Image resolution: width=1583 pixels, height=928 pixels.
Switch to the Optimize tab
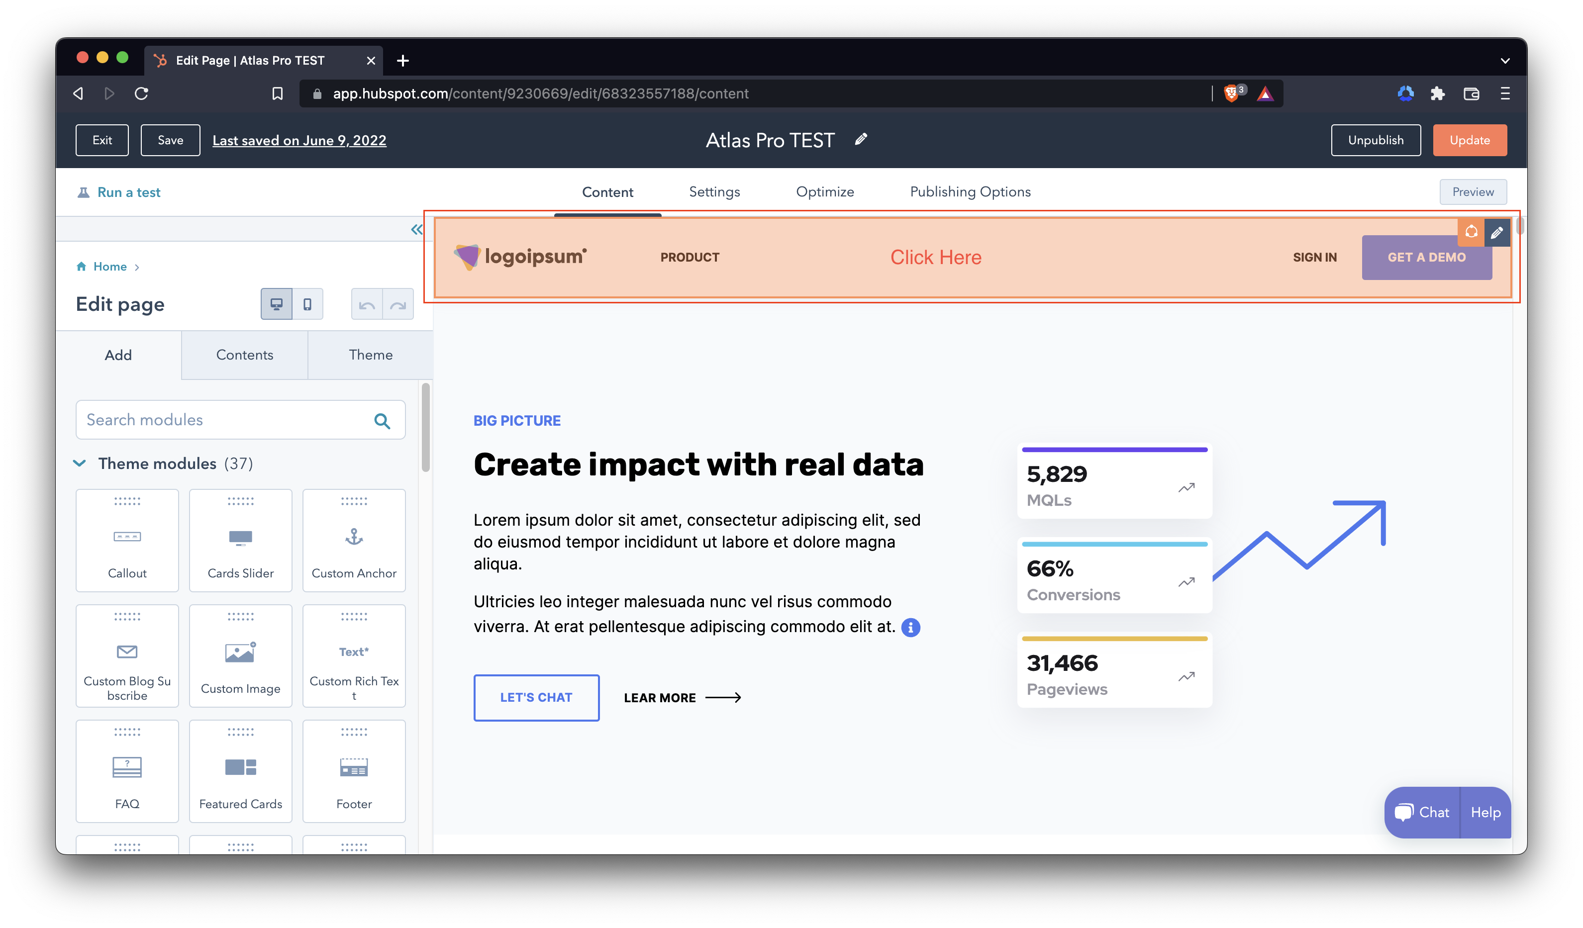coord(825,191)
